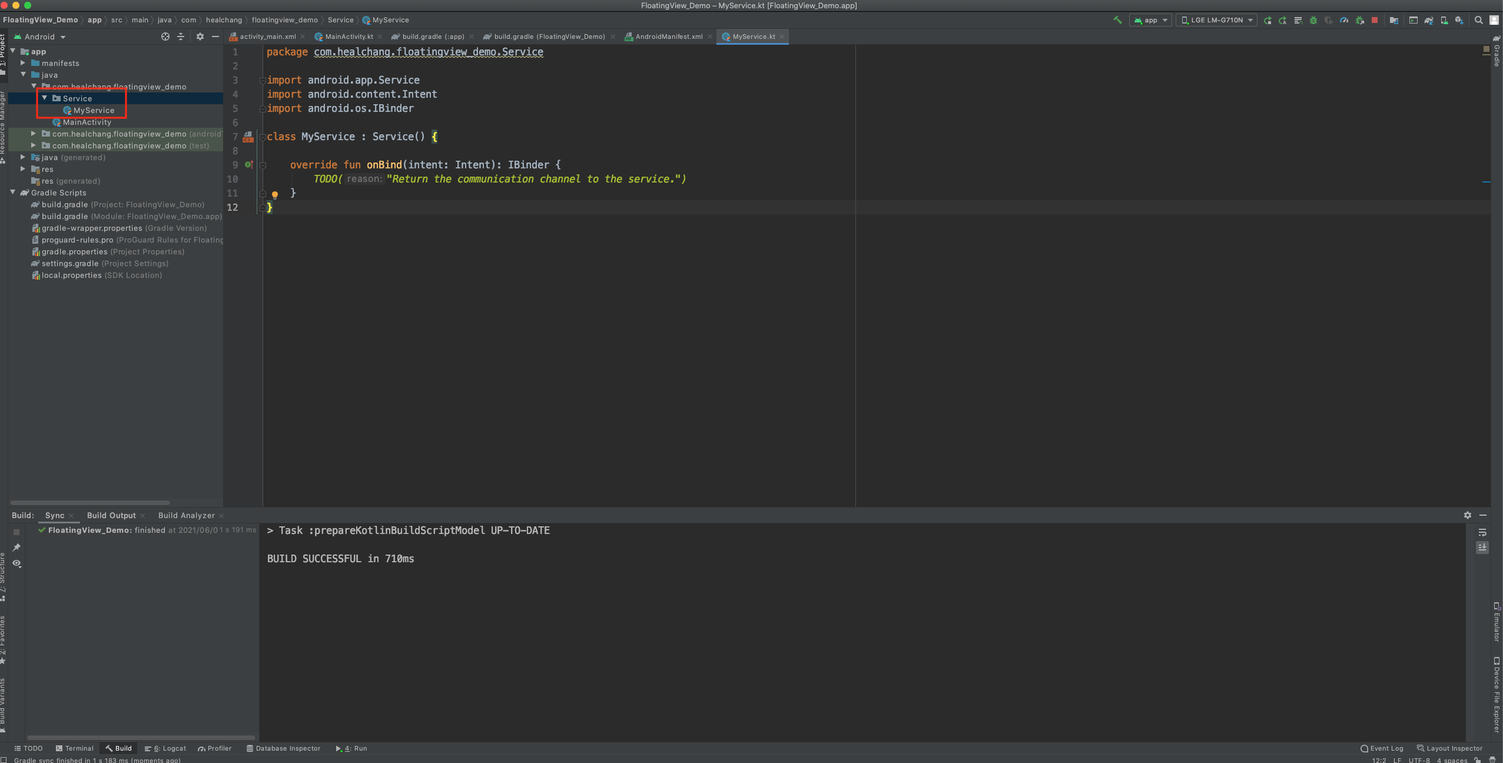Open the SDK Manager icon
This screenshot has width=1503, height=763.
click(1459, 20)
